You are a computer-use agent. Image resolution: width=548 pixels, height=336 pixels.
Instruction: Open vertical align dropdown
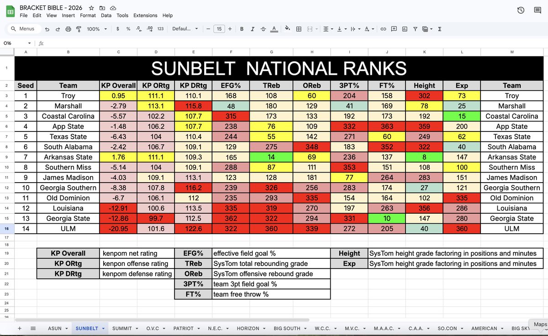tap(341, 29)
